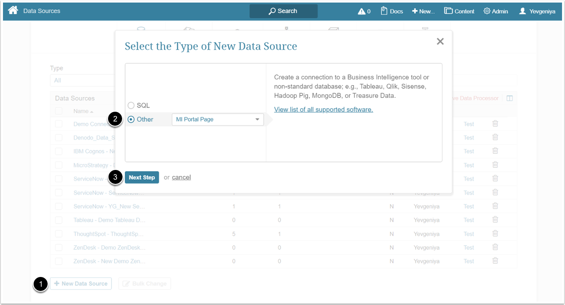Screen dimensions: 565x305
Task: Tick the checkbox for Tableau - Demo Tableau row
Action: pyautogui.click(x=59, y=220)
